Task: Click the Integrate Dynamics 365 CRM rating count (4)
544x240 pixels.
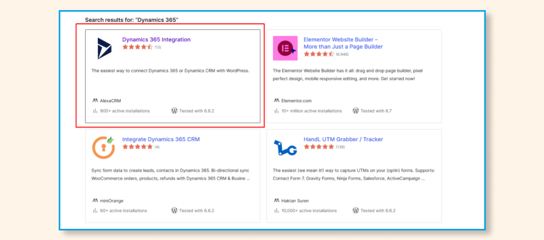Action: point(157,147)
